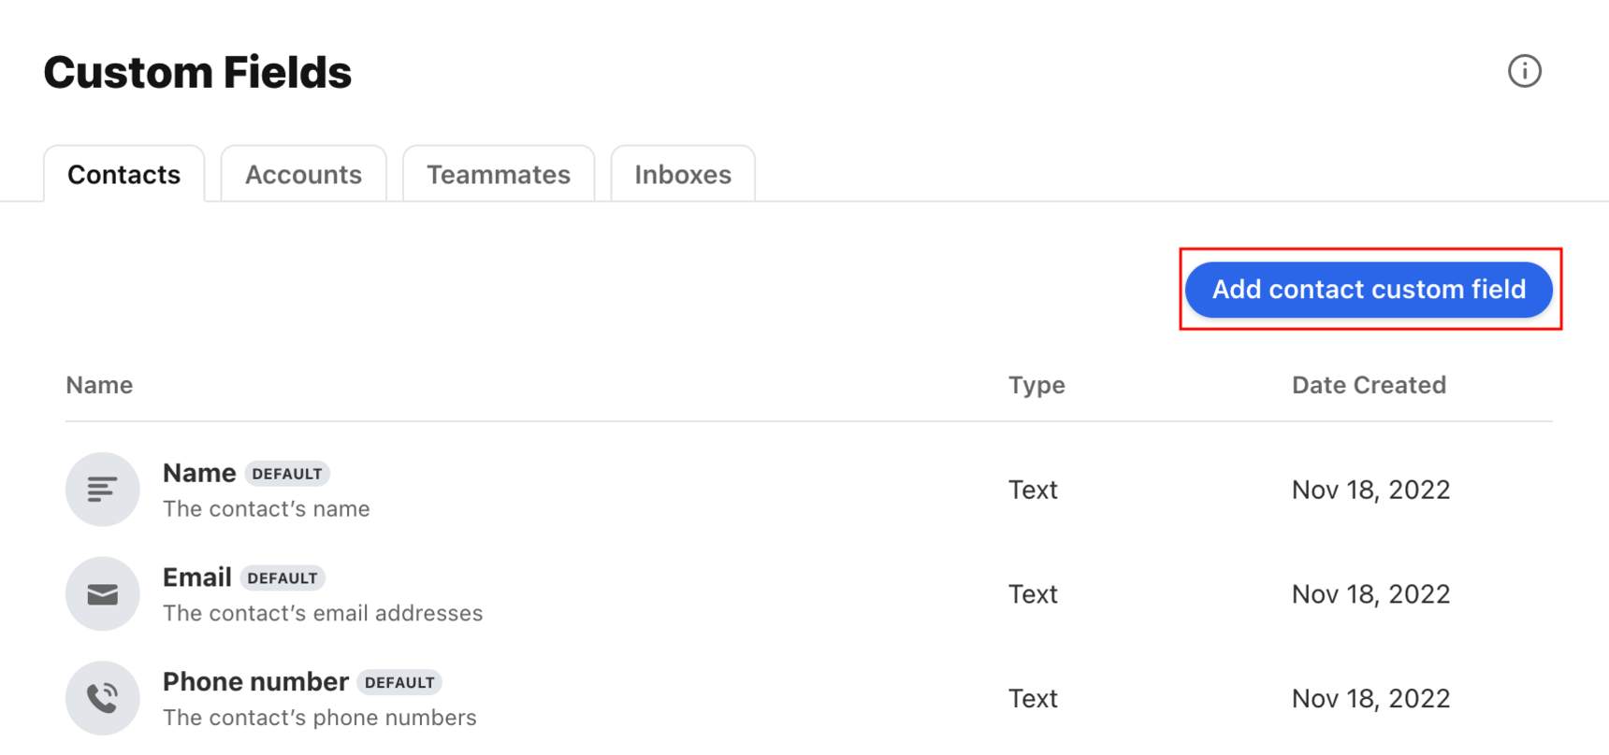Click the phone handset icon
Image resolution: width=1609 pixels, height=755 pixels.
(x=103, y=698)
